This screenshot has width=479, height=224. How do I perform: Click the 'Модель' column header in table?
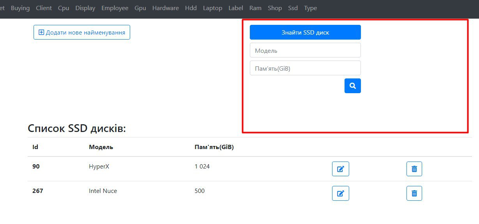pyautogui.click(x=101, y=147)
